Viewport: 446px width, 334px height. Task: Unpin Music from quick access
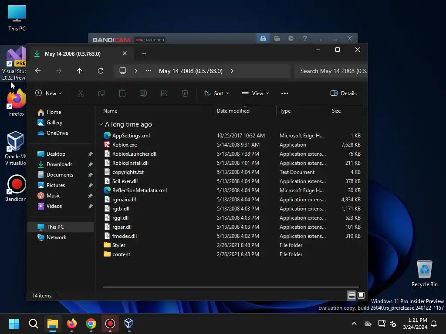point(91,196)
